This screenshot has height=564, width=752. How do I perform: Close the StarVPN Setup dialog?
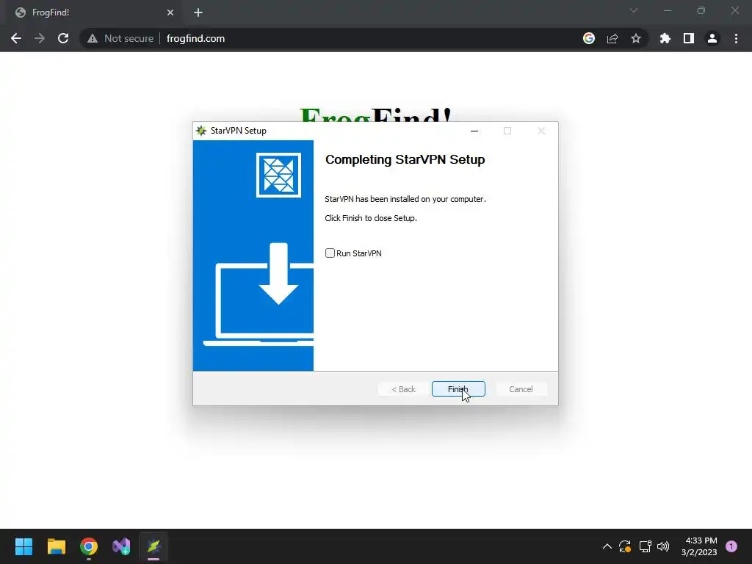click(541, 131)
